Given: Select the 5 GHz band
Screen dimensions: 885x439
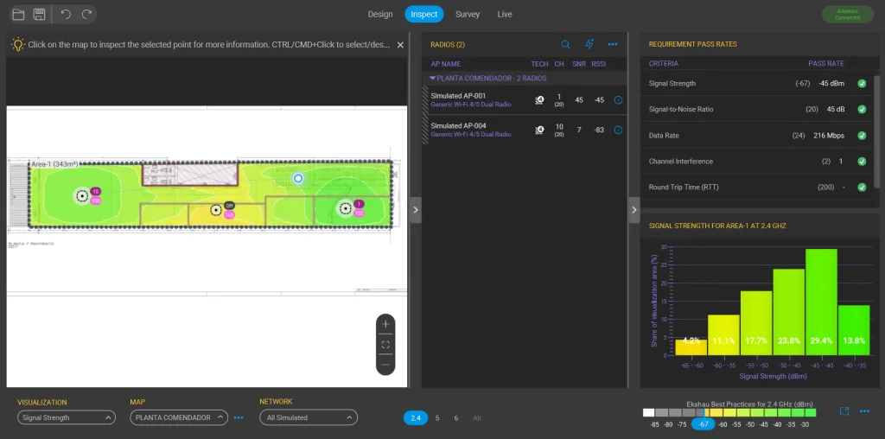Looking at the screenshot, I should coord(437,418).
